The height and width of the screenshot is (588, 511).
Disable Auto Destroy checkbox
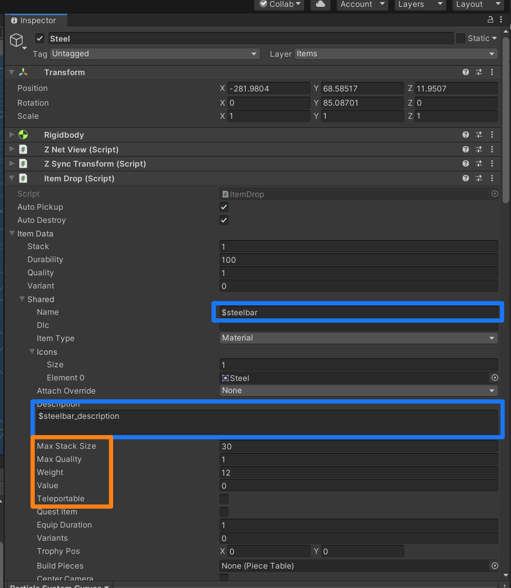(x=224, y=220)
